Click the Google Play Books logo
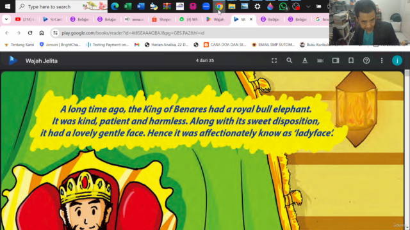The width and height of the screenshot is (410, 230). tap(13, 61)
